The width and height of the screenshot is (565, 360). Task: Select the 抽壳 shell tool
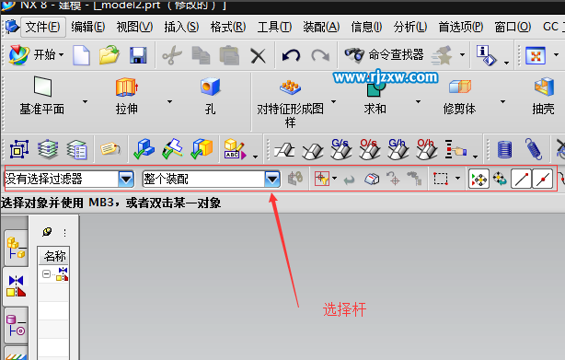tap(544, 97)
